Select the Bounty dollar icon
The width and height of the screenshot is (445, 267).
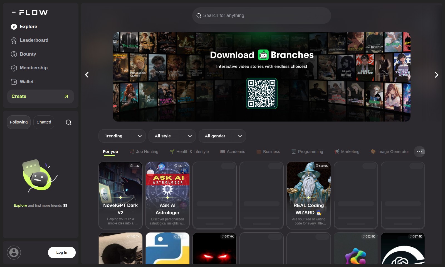(14, 54)
